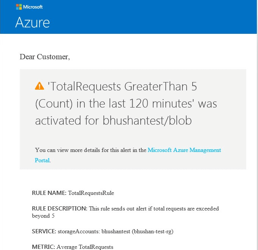The height and width of the screenshot is (250, 258).
Task: Select the RULE NAME label
Action: click(x=49, y=193)
